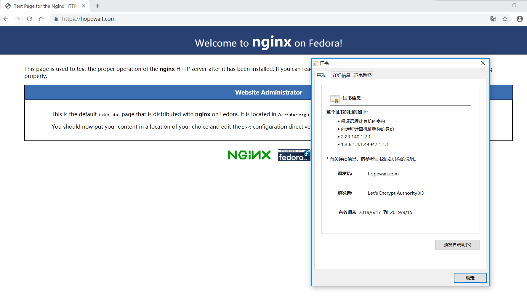
Task: Click the padlock icon in the address bar
Action: 56,19
